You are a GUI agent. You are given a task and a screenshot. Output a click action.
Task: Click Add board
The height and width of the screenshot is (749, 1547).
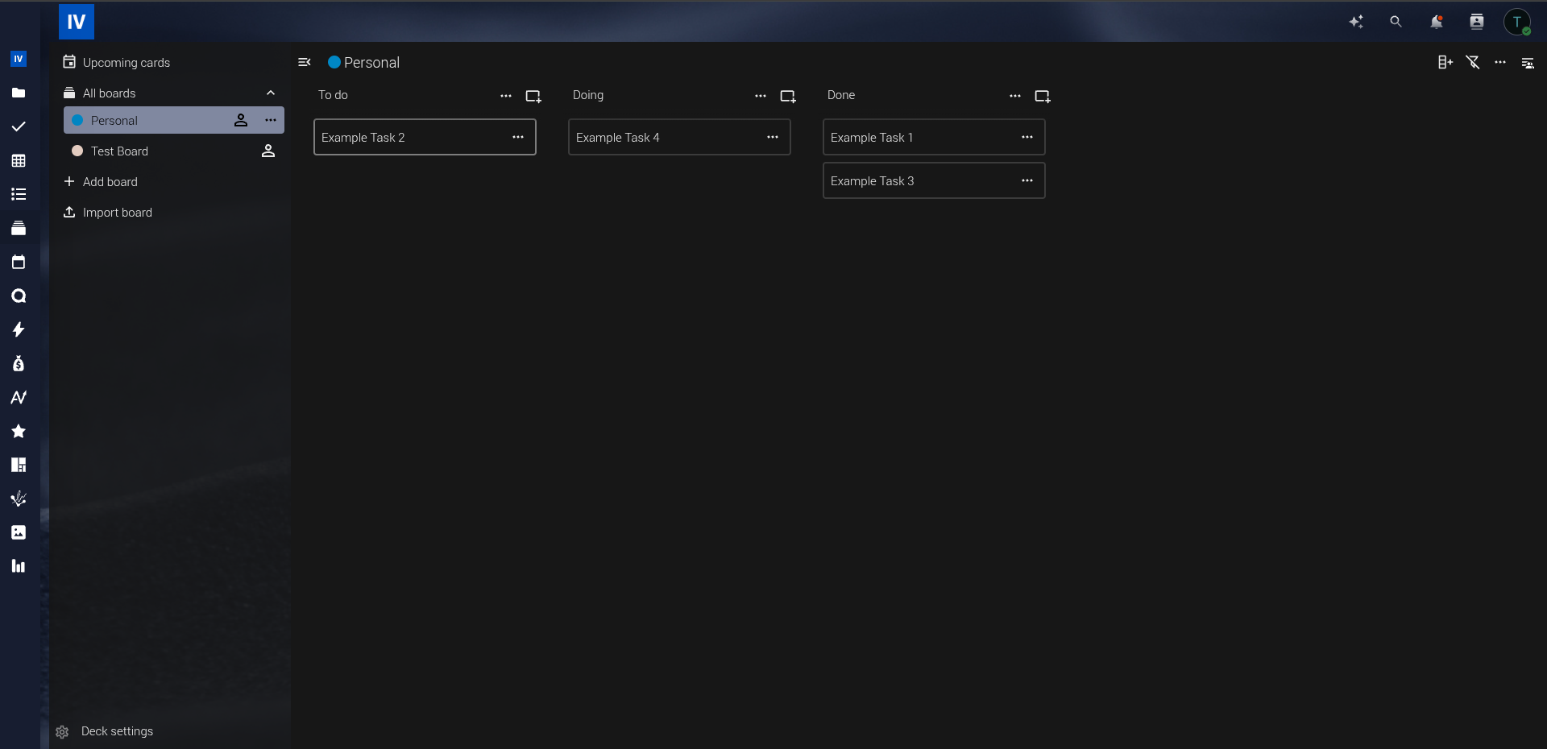click(110, 182)
